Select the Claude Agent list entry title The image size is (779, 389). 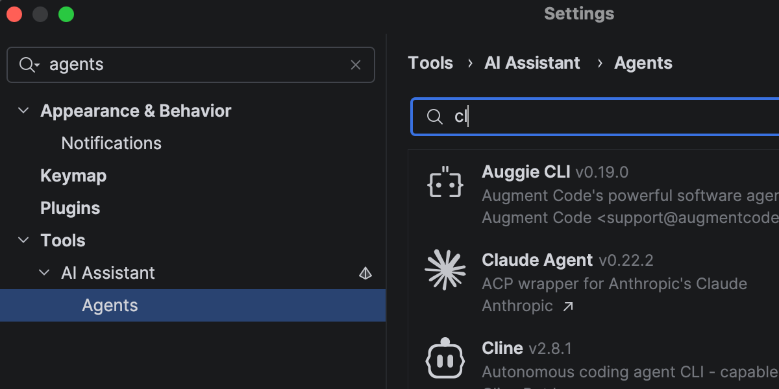click(x=538, y=260)
